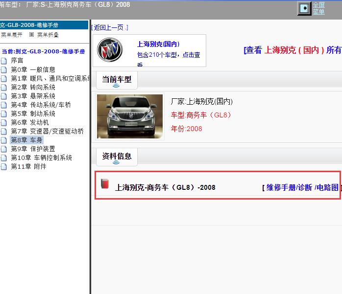This screenshot has height=294, width=342.
Task: Click the page icon beside 第1章
Action: [x=4, y=78]
